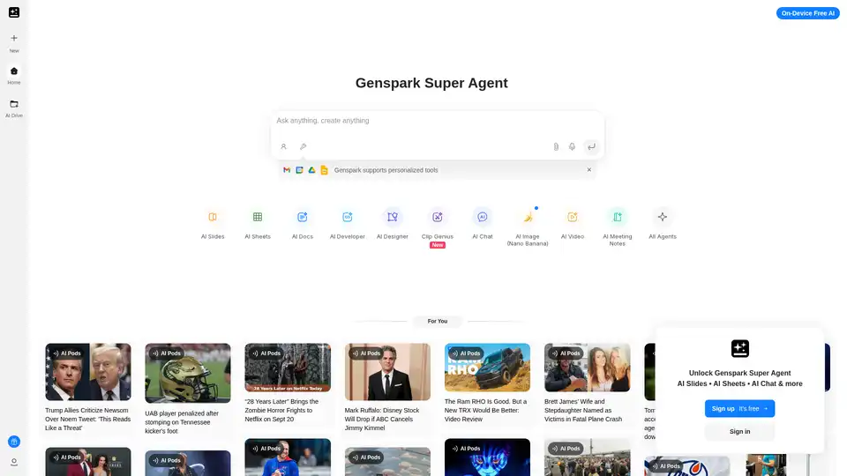Select AI Image Nano Banana
The height and width of the screenshot is (476, 847).
pyautogui.click(x=528, y=217)
